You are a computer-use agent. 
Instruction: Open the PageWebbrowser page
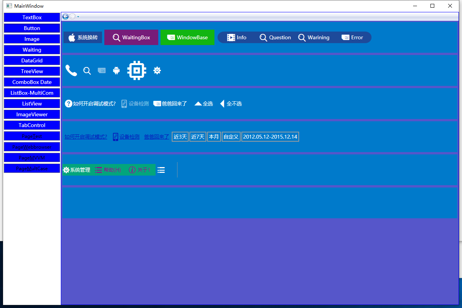tap(32, 147)
